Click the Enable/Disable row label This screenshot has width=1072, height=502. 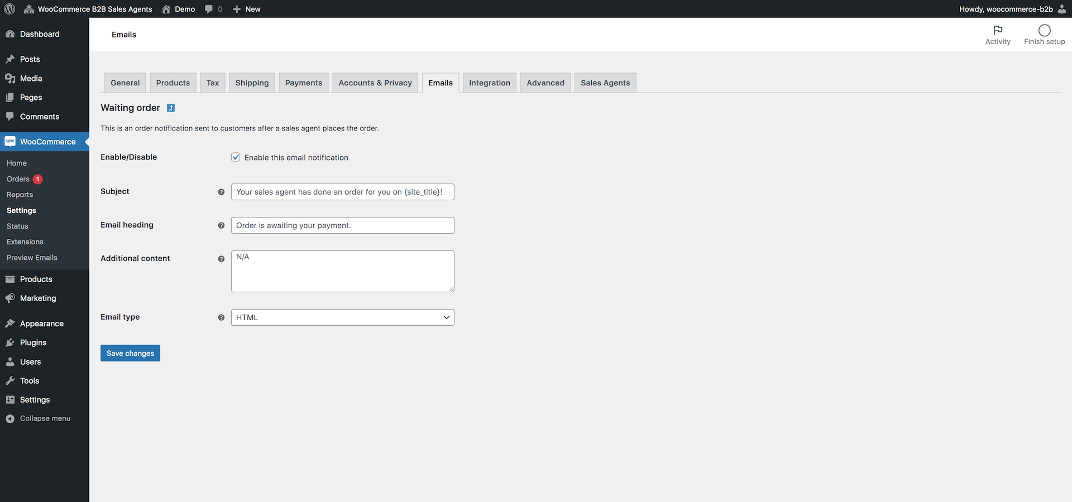129,157
